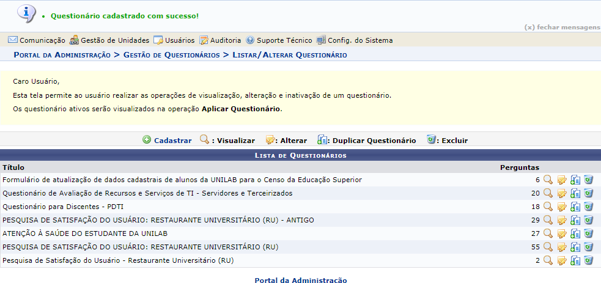
Task: Duplicate the 2-question Restaurante Universitário survey
Action: [x=575, y=260]
